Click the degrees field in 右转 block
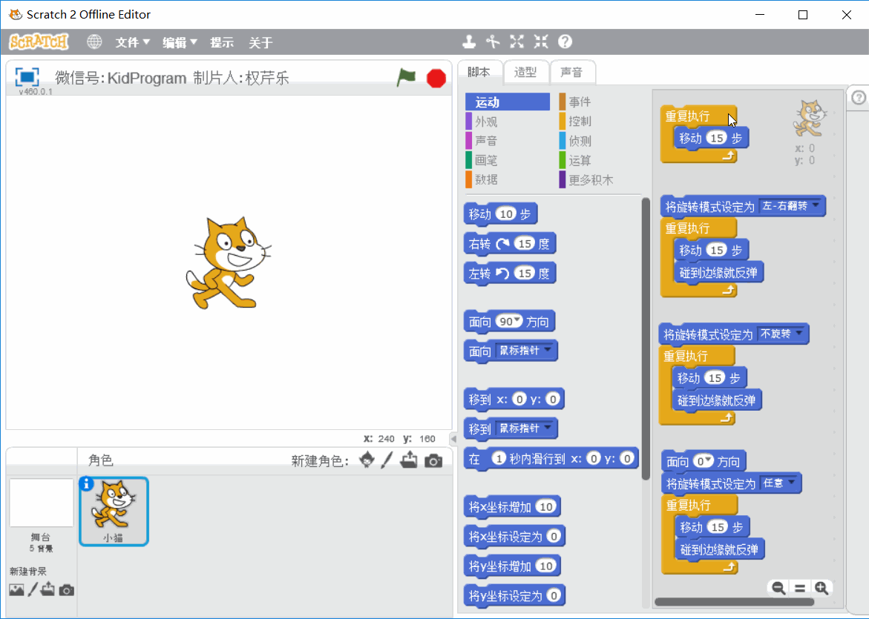This screenshot has width=869, height=619. [x=525, y=244]
